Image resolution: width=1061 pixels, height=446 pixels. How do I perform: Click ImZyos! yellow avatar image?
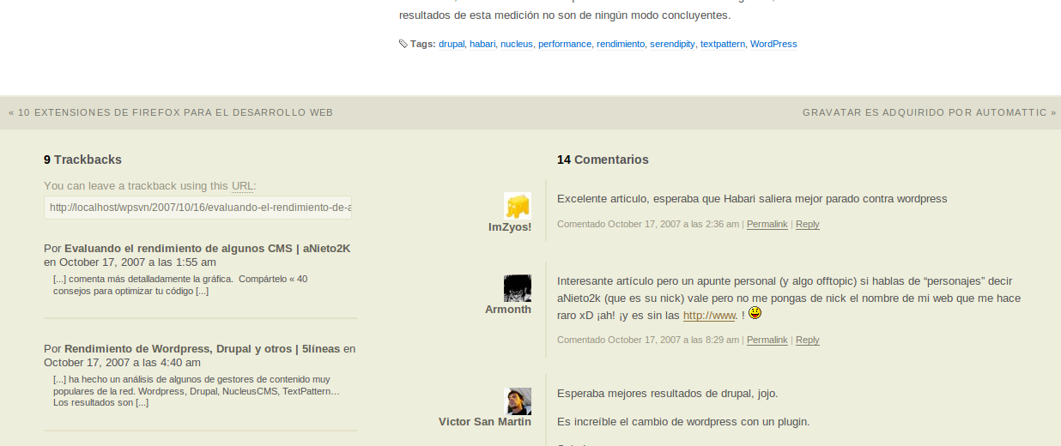point(517,206)
